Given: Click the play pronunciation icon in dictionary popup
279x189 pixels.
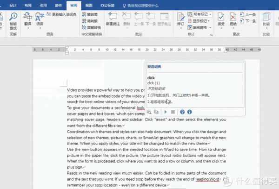Looking at the screenshot, I should tap(165, 112).
